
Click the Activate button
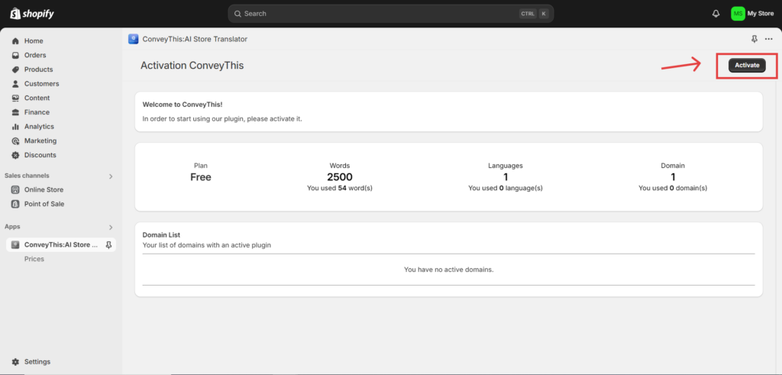747,66
